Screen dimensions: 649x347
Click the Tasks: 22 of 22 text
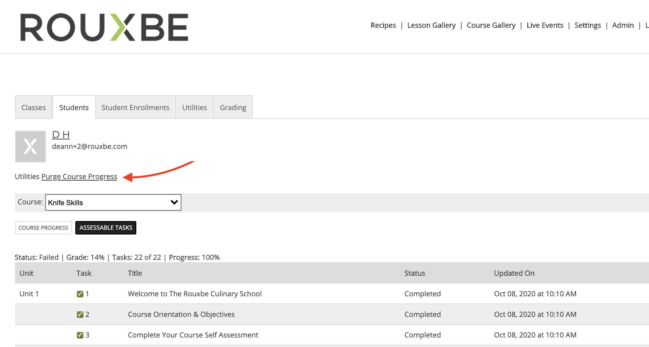point(137,257)
